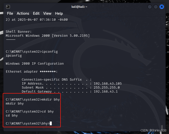169x134 pixels.
Task: Click the default gateway value 192.168.43.1
Action: pyautogui.click(x=105, y=92)
